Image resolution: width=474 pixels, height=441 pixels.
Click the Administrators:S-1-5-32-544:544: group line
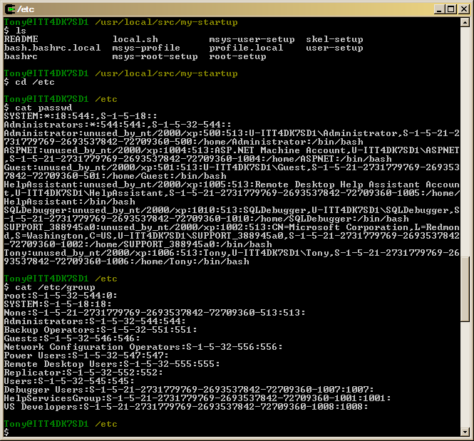(x=95, y=321)
